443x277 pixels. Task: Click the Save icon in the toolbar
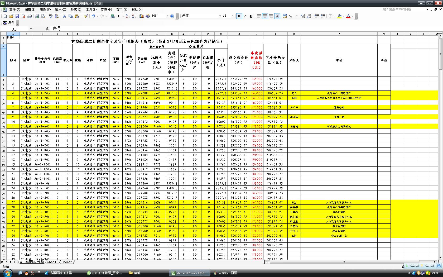pyautogui.click(x=17, y=16)
